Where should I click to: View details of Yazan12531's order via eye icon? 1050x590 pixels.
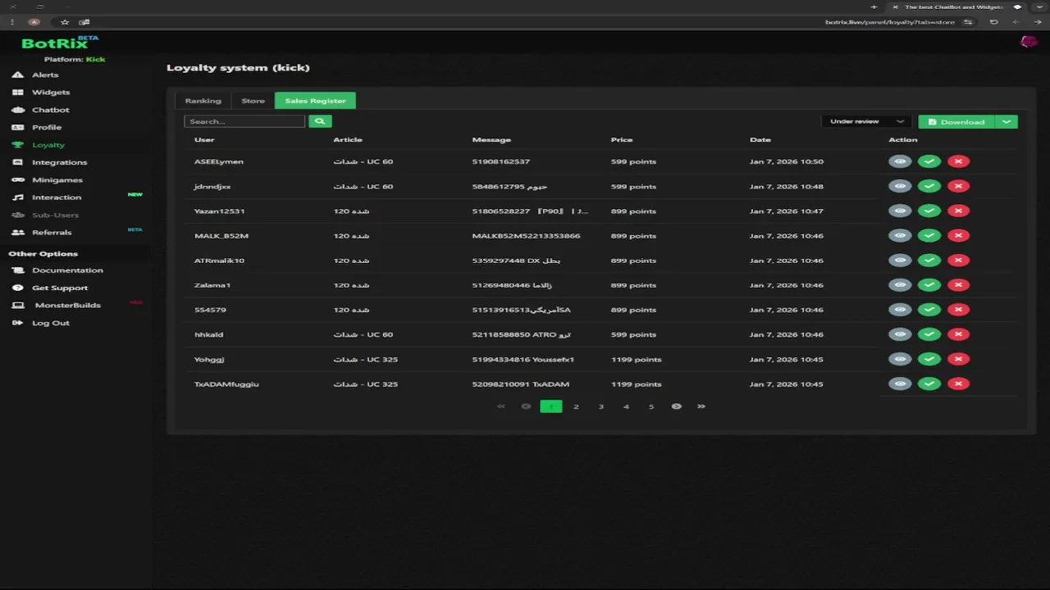coord(900,211)
